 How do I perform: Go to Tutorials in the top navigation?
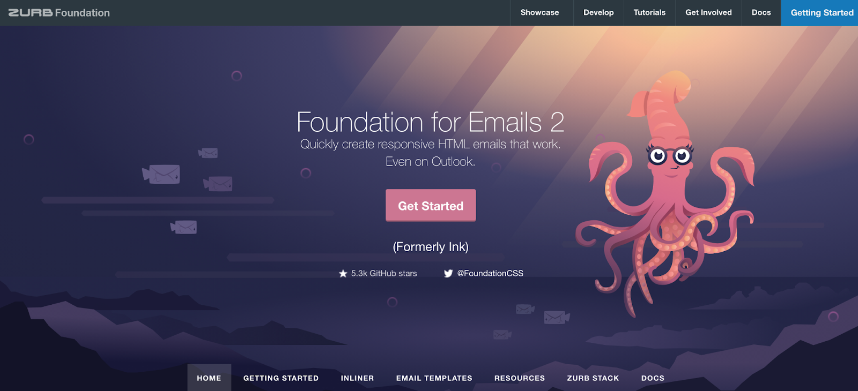649,12
